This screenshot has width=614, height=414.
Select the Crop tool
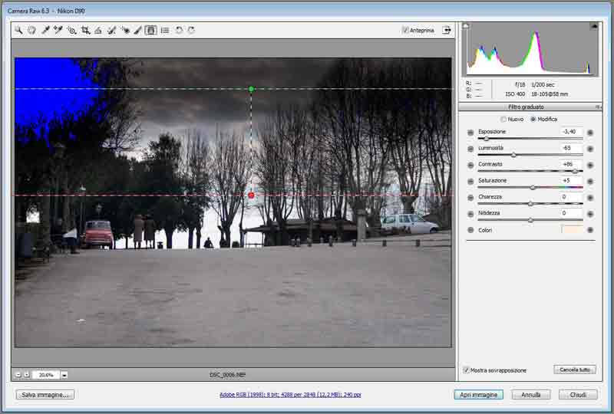85,31
